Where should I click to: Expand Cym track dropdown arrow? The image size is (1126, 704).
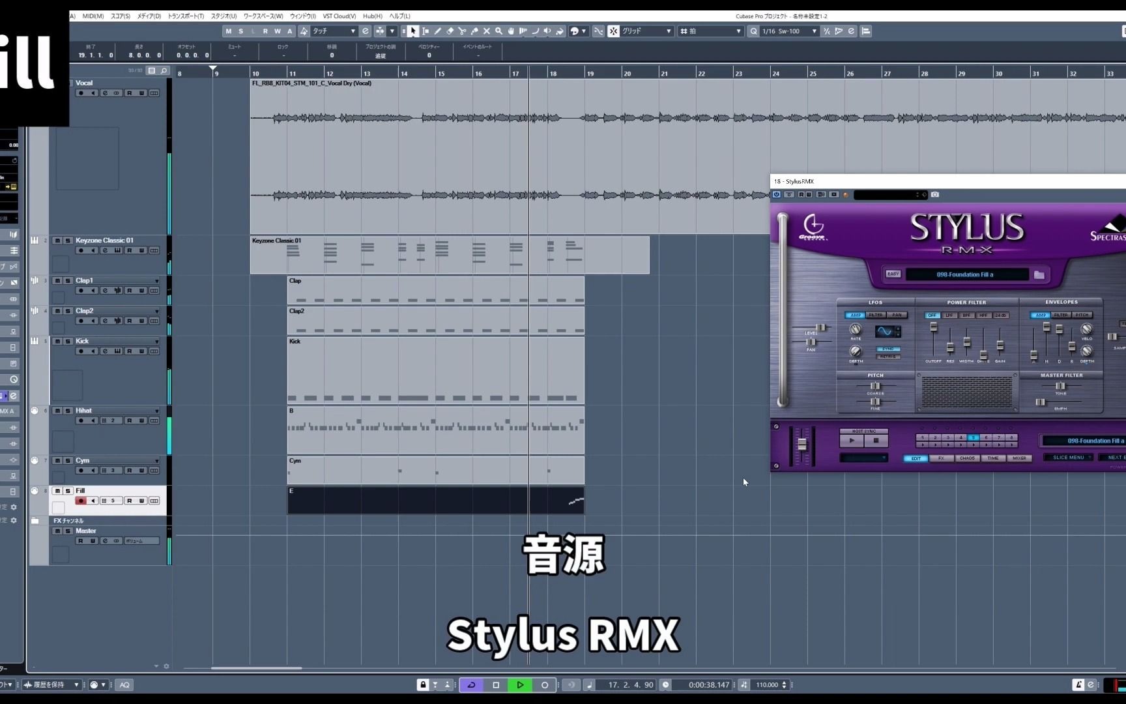click(x=157, y=461)
